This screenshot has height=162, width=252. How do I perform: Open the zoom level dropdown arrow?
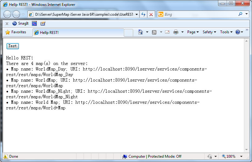click(x=241, y=156)
